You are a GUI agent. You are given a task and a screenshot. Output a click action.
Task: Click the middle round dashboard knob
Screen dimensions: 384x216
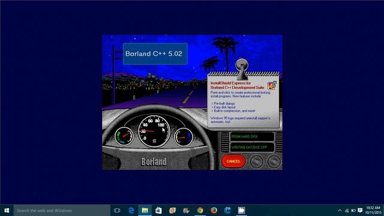[x=256, y=161]
